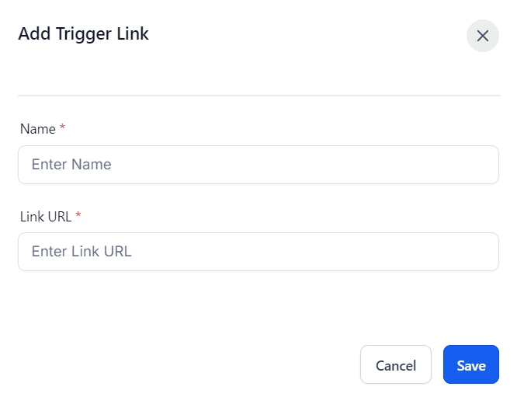
Task: Click the "Enter Name" placeholder text
Action: [x=71, y=165]
